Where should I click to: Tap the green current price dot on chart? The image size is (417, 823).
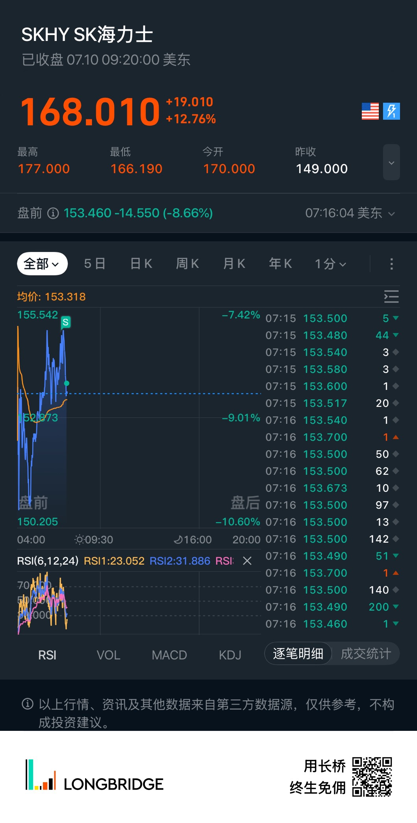coord(67,383)
